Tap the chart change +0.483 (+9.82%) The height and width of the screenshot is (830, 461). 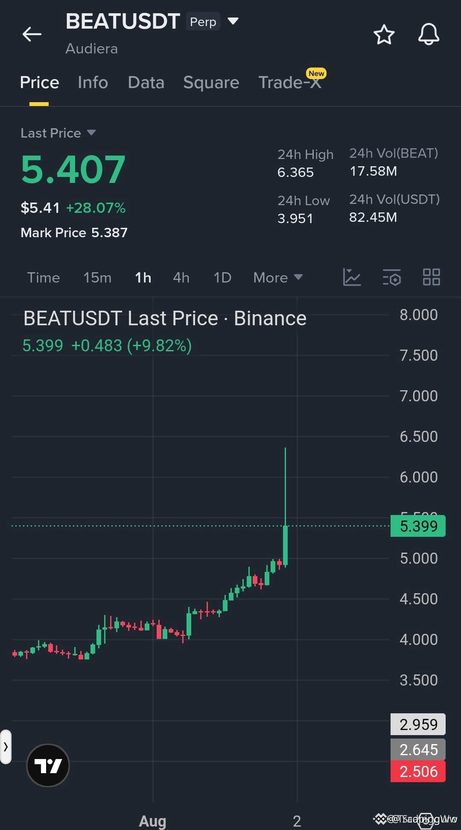tap(131, 345)
